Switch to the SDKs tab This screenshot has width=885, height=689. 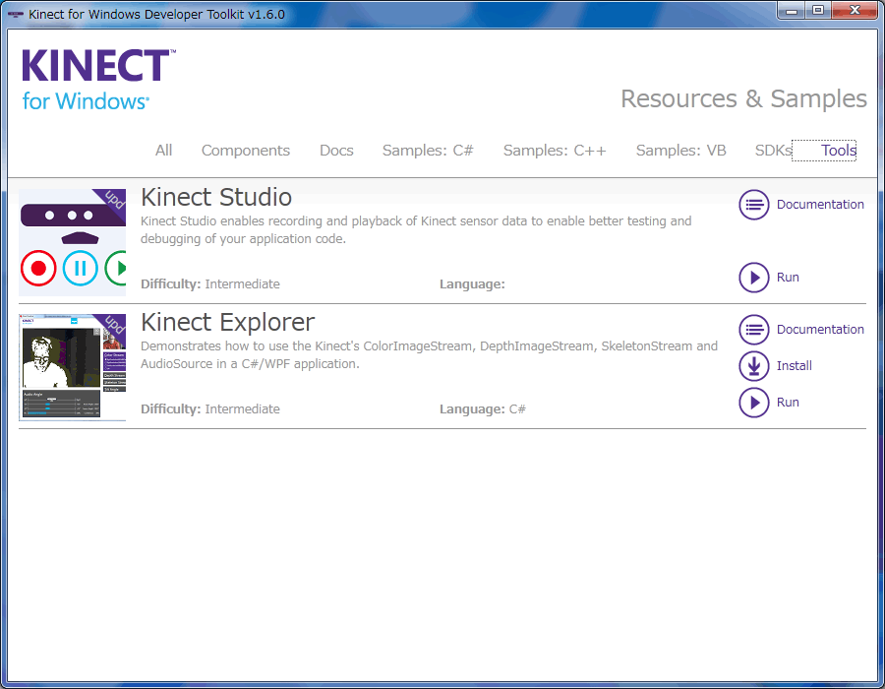tap(773, 151)
